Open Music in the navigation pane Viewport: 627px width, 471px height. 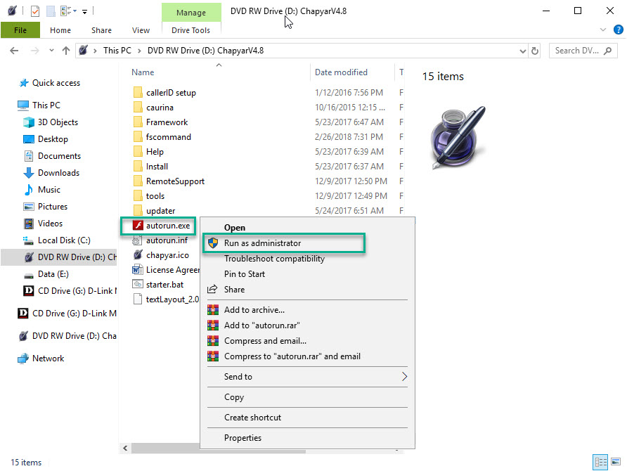49,190
